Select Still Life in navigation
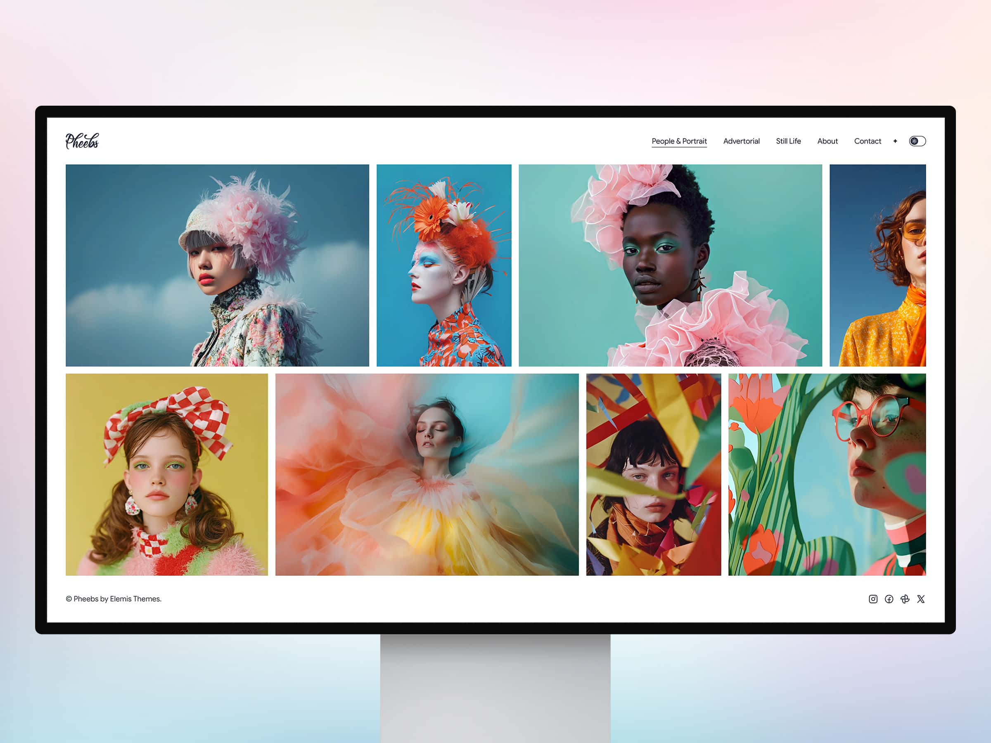Screen dimensions: 991x743 [789, 141]
